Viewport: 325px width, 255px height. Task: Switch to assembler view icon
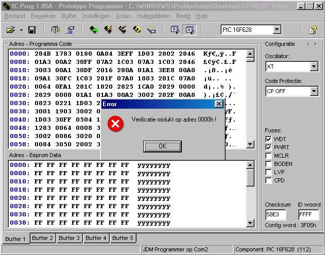[176, 30]
